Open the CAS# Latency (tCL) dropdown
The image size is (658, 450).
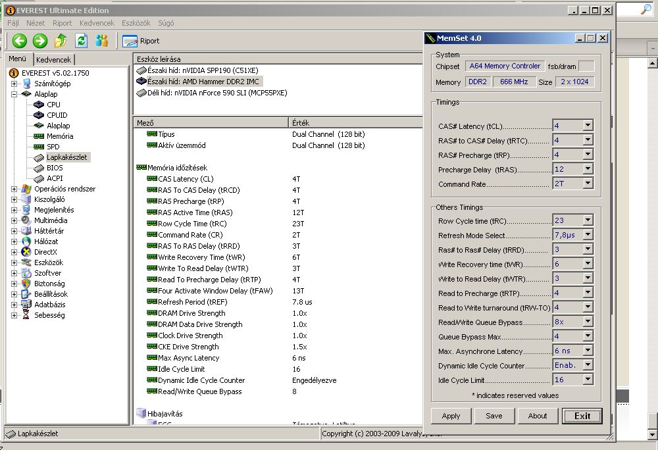(x=588, y=126)
